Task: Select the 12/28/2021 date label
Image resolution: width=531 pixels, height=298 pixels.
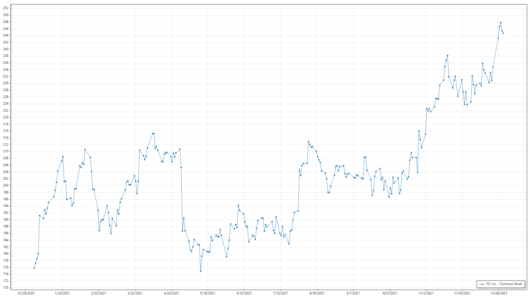Action: 499,293
